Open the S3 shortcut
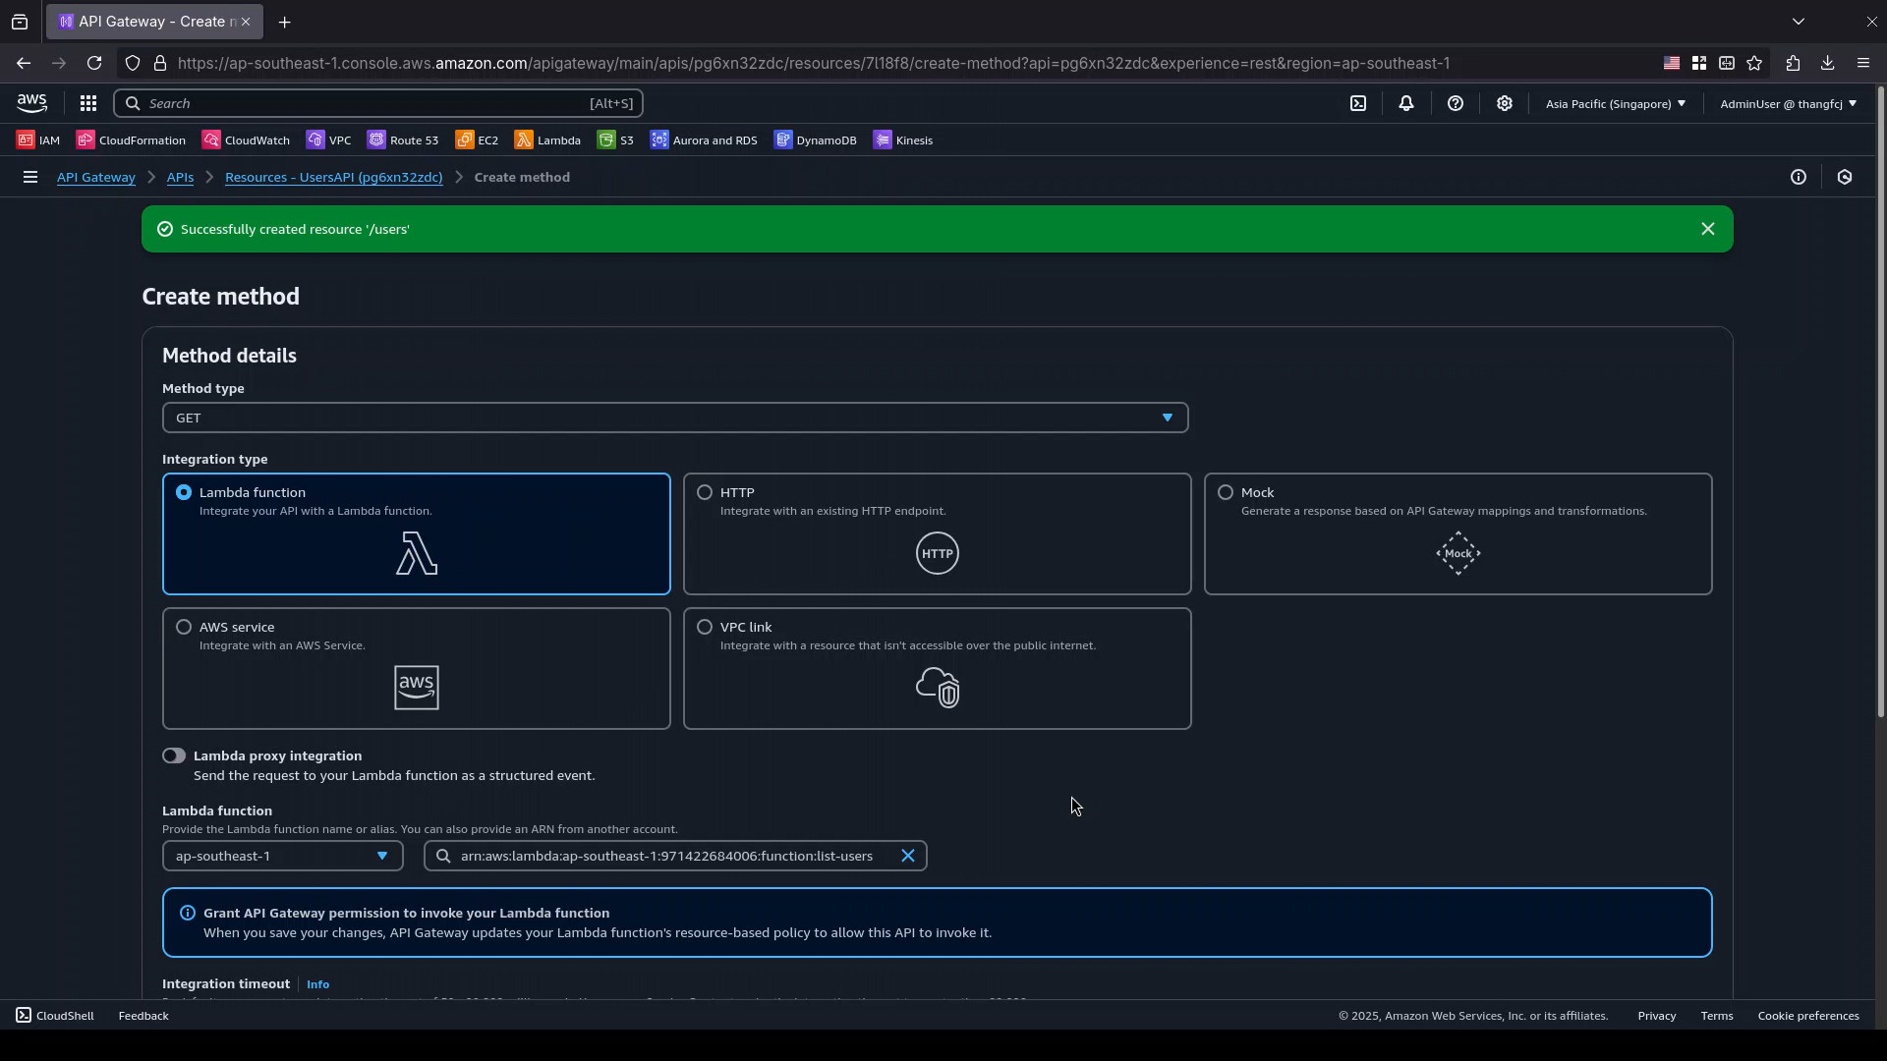 click(615, 140)
